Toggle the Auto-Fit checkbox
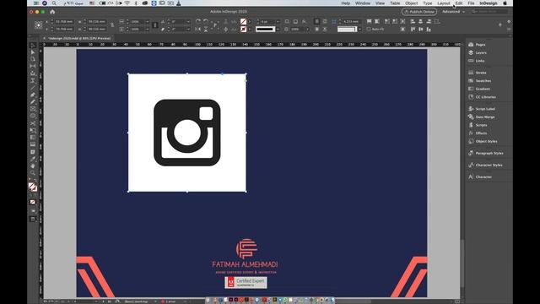The image size is (540, 304). (x=369, y=30)
